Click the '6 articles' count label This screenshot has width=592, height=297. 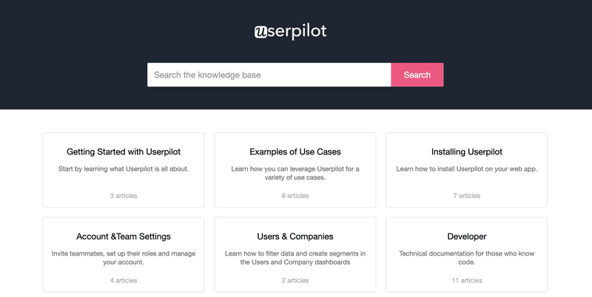tap(295, 196)
